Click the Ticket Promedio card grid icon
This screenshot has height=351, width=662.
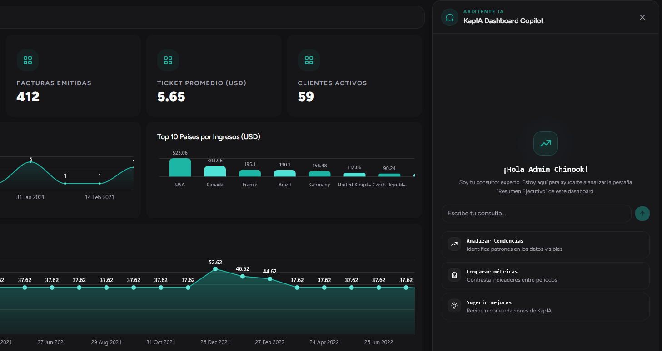coord(168,60)
